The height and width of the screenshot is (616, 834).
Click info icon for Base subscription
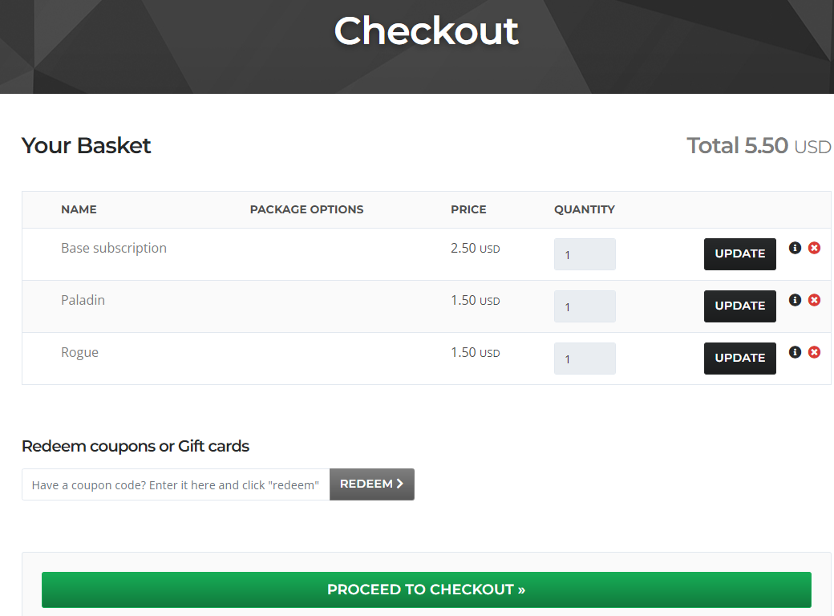coord(795,248)
